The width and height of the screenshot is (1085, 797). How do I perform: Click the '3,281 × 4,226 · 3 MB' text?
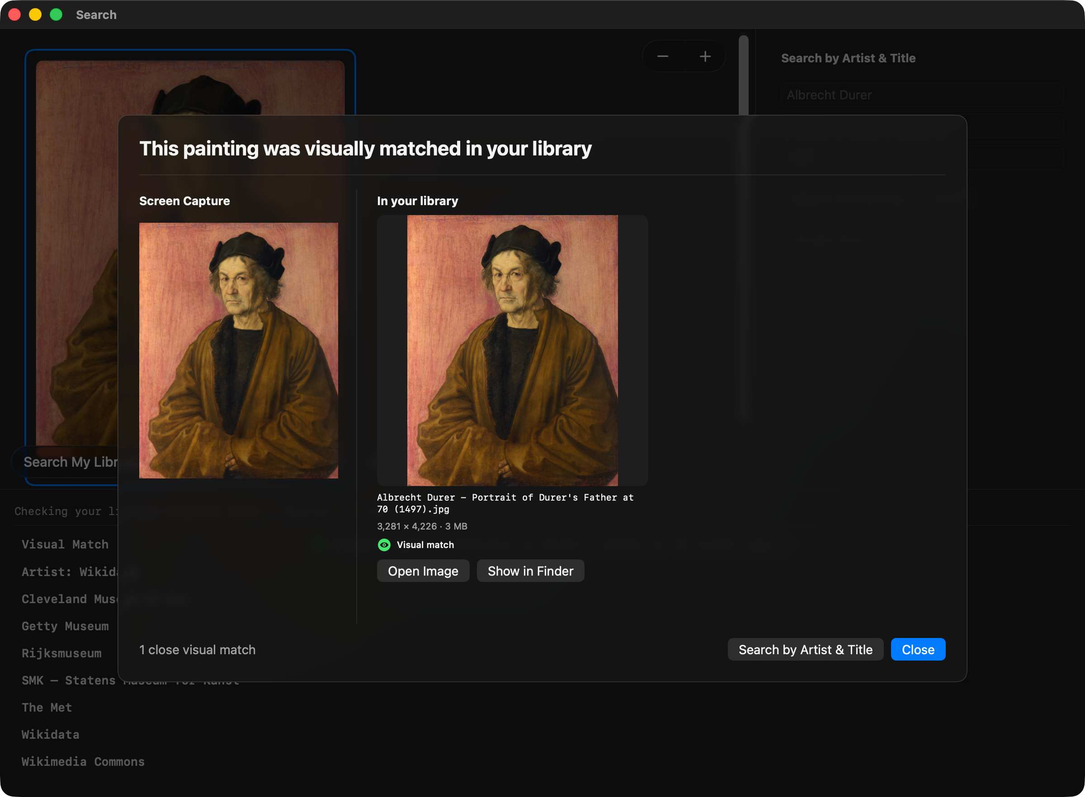click(x=422, y=526)
